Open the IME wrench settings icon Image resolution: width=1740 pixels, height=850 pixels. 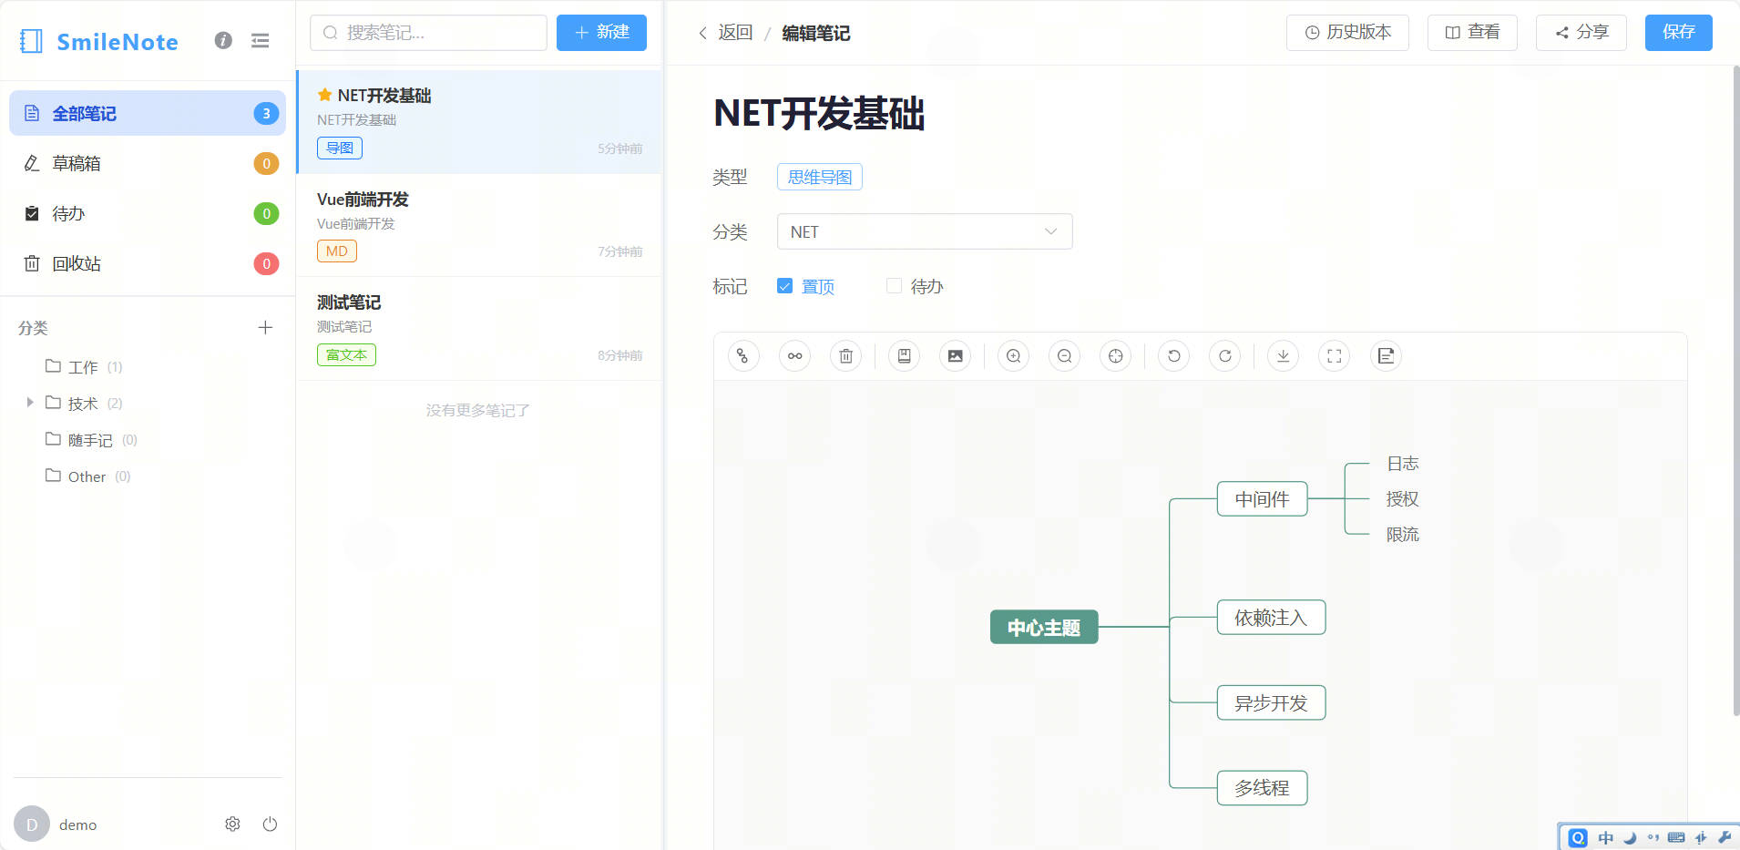1725,837
